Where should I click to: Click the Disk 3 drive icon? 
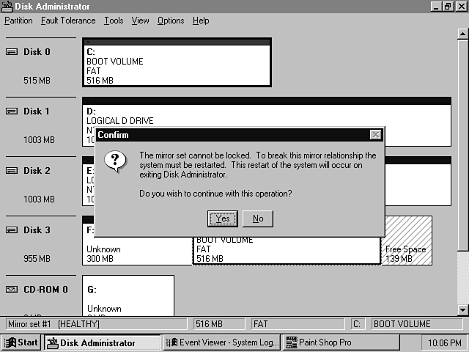[x=11, y=230]
